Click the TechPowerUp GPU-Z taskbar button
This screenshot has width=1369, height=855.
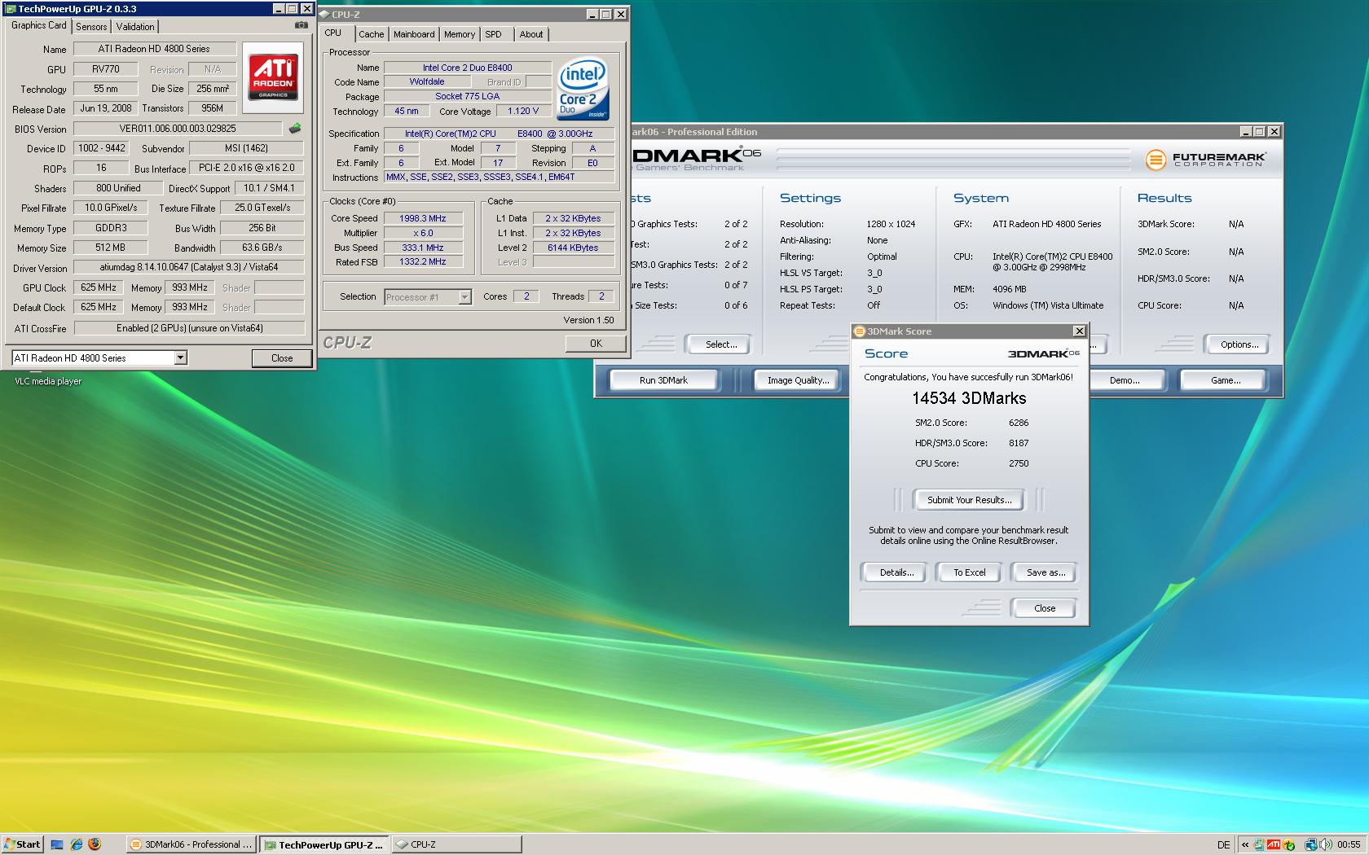pos(324,844)
